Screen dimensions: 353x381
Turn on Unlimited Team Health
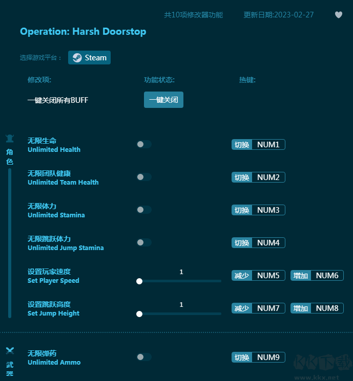pos(144,177)
